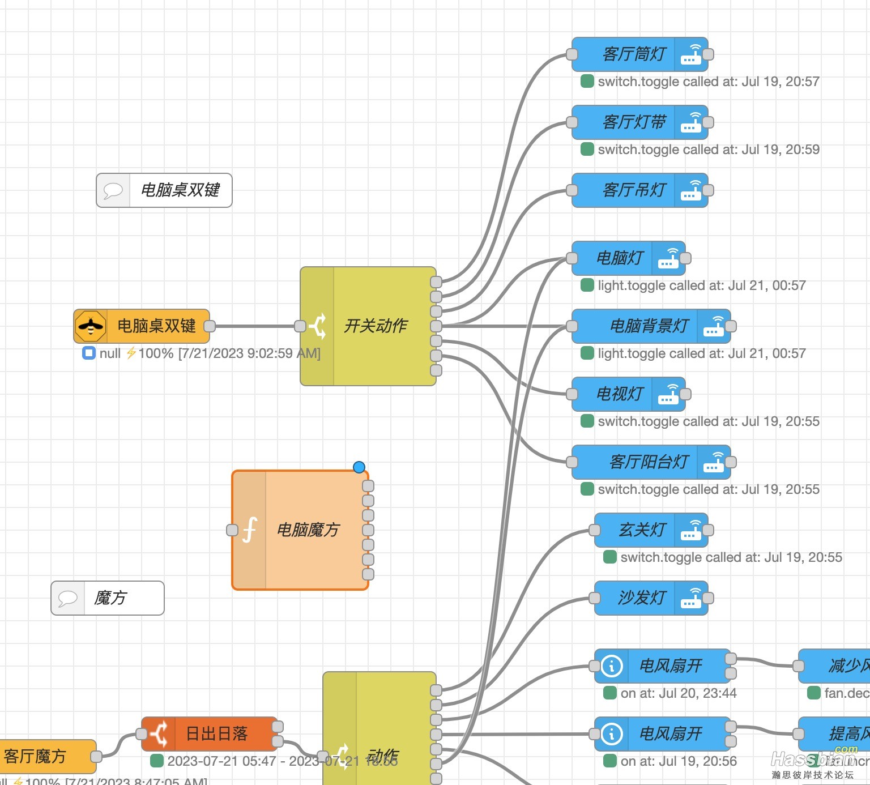Click the comment bubble icon on 电脑桌双键 comment
This screenshot has height=785, width=870.
(x=113, y=190)
